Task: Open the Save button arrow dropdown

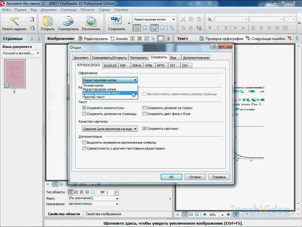Action: 129,23
